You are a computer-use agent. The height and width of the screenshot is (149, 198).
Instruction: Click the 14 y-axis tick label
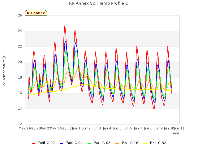tap(20, 108)
